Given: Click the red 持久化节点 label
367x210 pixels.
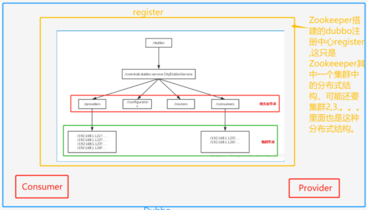Looking at the screenshot, I should coord(268,104).
